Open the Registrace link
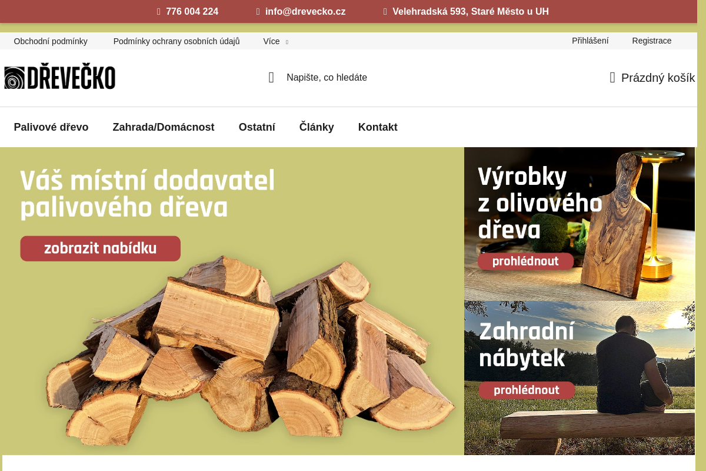Viewport: 706px width, 471px height. click(x=652, y=41)
